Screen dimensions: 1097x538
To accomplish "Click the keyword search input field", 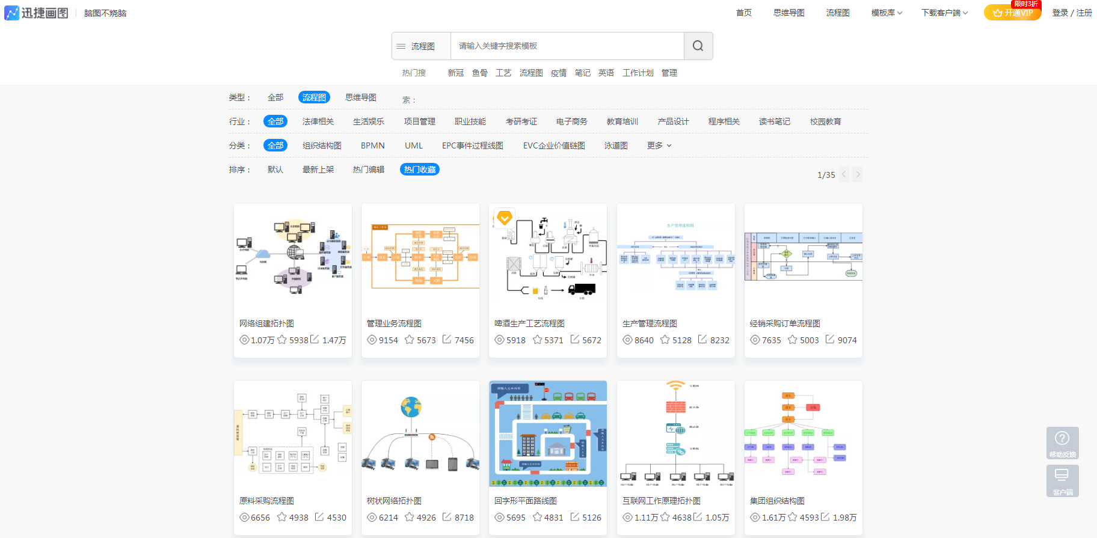I will (x=567, y=46).
